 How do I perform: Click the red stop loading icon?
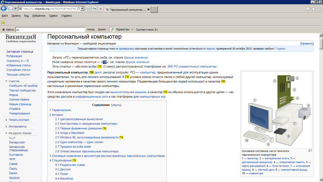[x=100, y=9]
